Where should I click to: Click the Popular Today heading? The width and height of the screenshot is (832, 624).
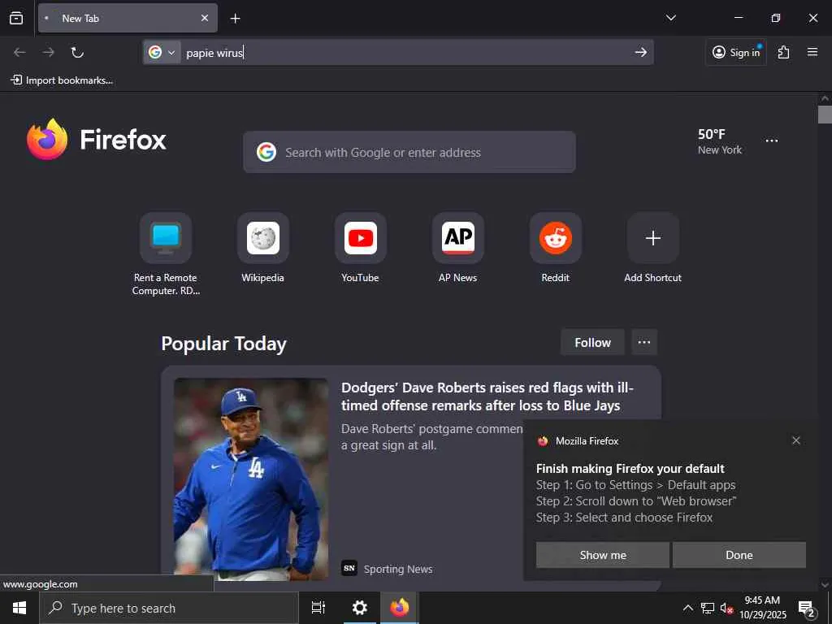click(x=223, y=344)
